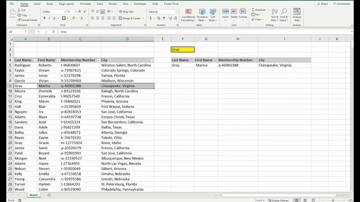Open the Fill menu in Editing
This screenshot has height=202, width=360.
coord(255,15)
